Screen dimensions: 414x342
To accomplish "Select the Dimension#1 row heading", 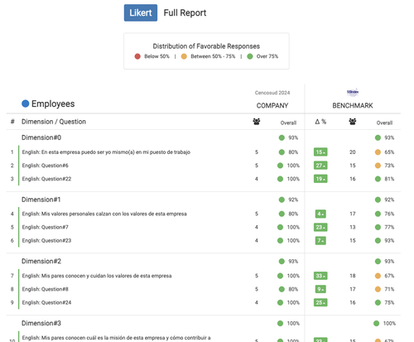I will (x=41, y=200).
